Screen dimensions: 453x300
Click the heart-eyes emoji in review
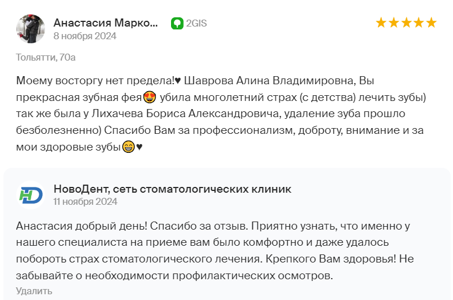coord(150,97)
